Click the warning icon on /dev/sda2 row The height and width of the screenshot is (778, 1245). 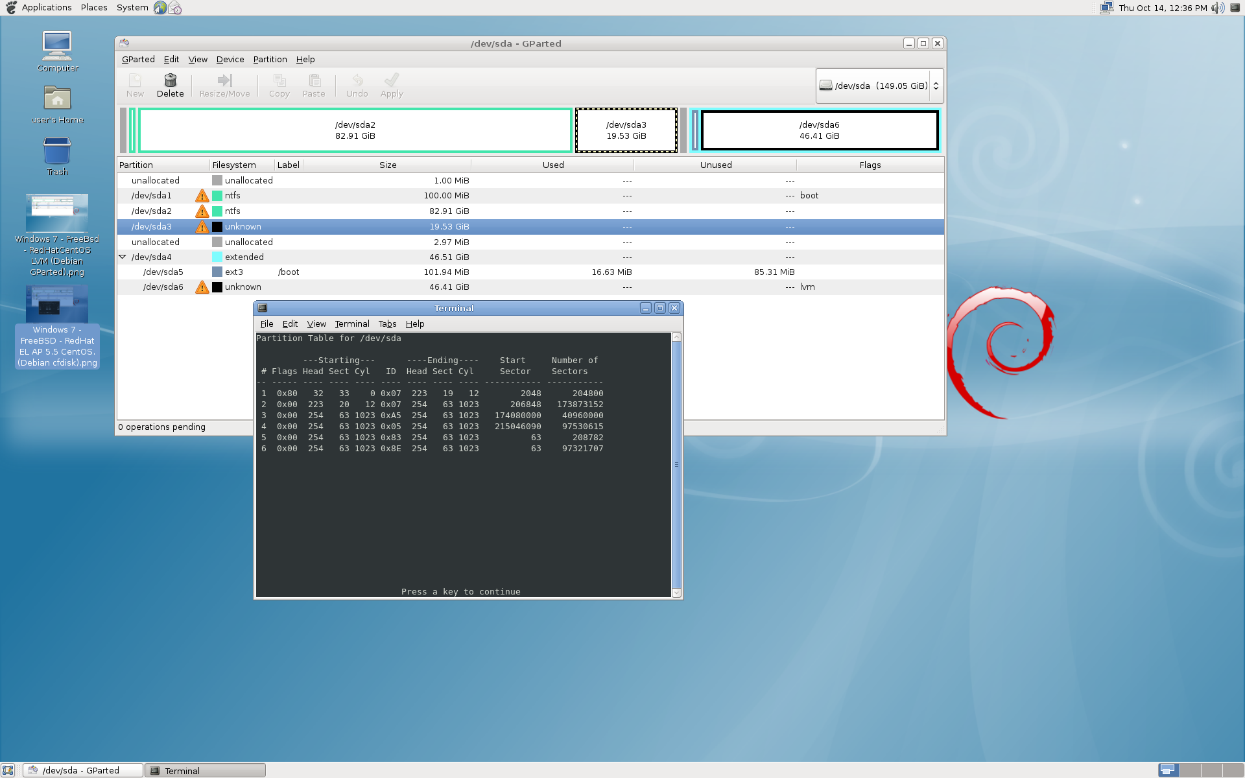coord(202,211)
